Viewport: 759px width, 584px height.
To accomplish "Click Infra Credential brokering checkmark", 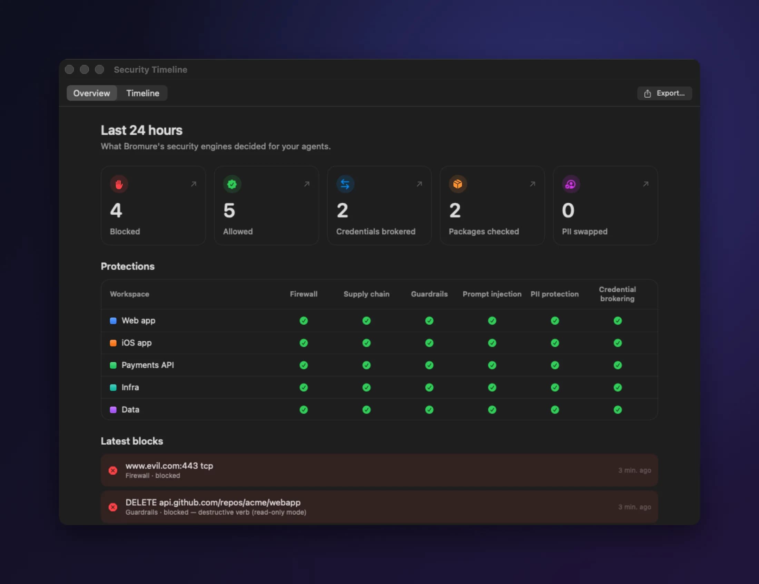I will (618, 387).
